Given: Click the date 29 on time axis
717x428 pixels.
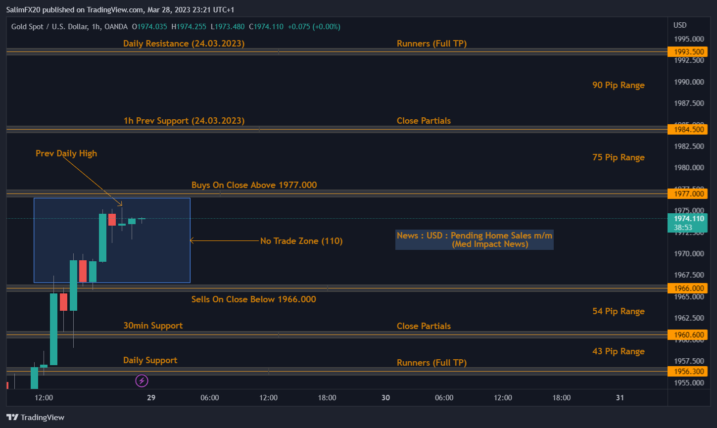Looking at the screenshot, I should (x=151, y=398).
